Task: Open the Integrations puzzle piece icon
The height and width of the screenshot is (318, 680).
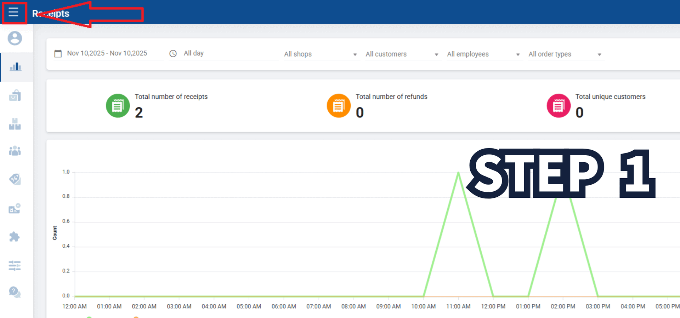Action: tap(15, 237)
